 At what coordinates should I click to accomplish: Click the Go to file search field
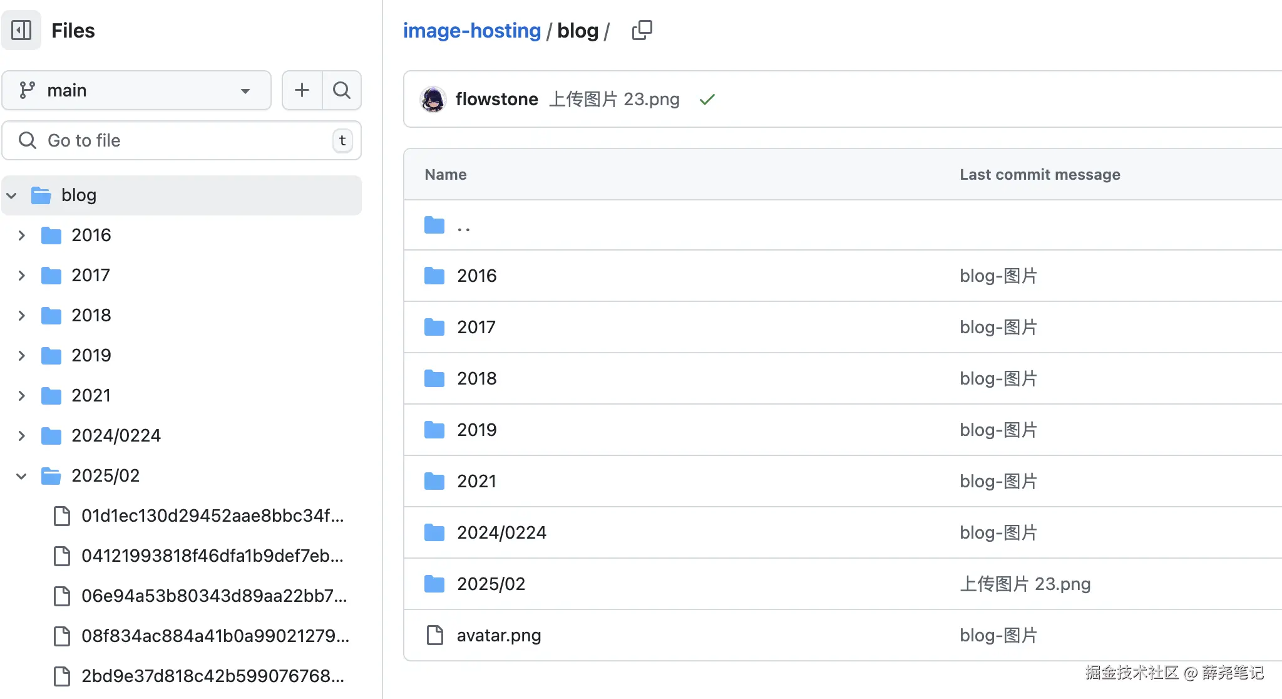coord(182,140)
